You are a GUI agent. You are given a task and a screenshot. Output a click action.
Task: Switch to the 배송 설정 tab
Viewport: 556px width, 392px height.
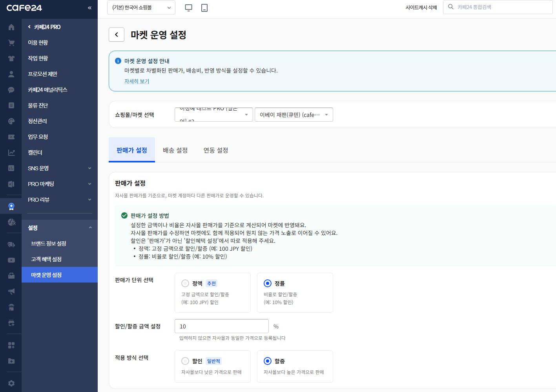click(x=175, y=150)
